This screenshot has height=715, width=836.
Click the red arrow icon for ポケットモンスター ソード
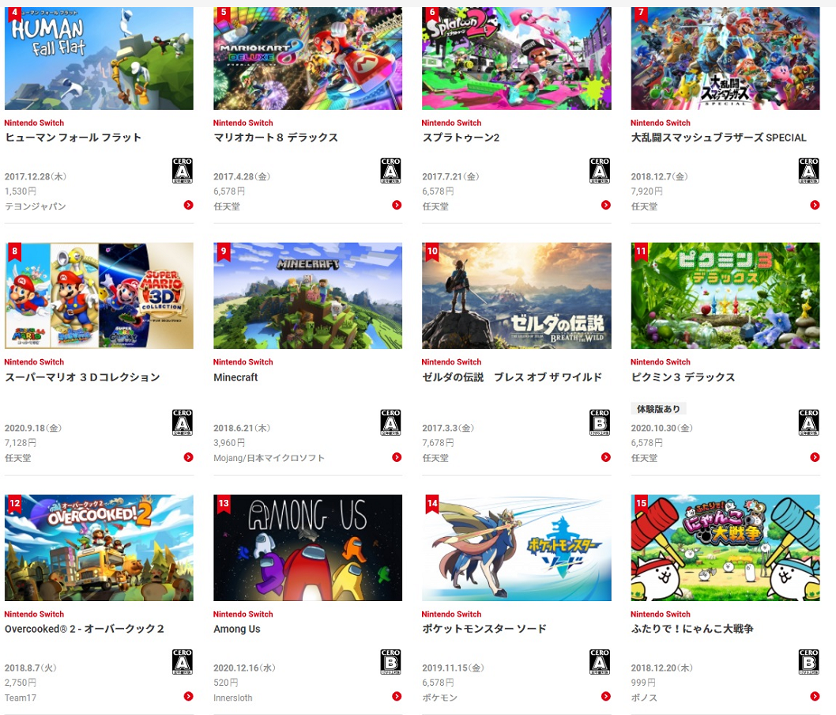coord(606,696)
